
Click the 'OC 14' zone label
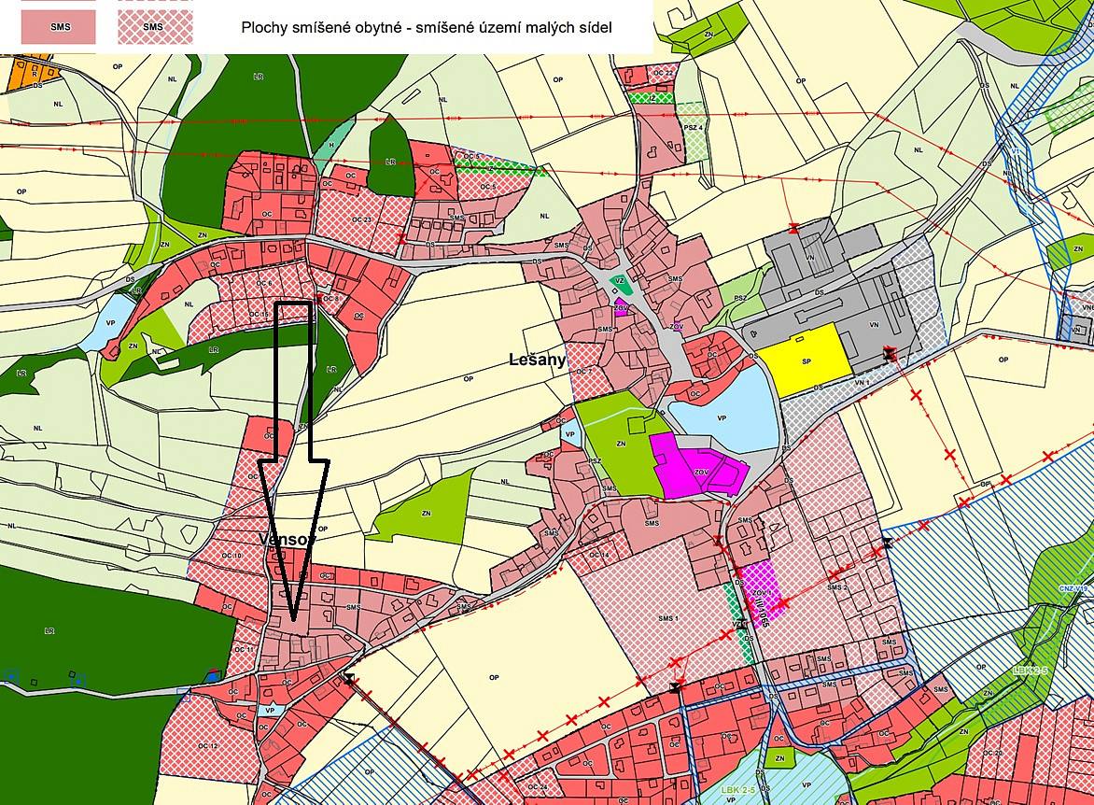pos(598,555)
